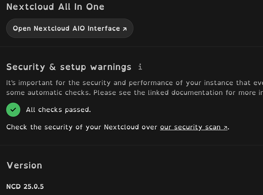Viewport: 263px width, 195px height.
Task: Click the Nextcloud All In One title
Action: [55, 7]
